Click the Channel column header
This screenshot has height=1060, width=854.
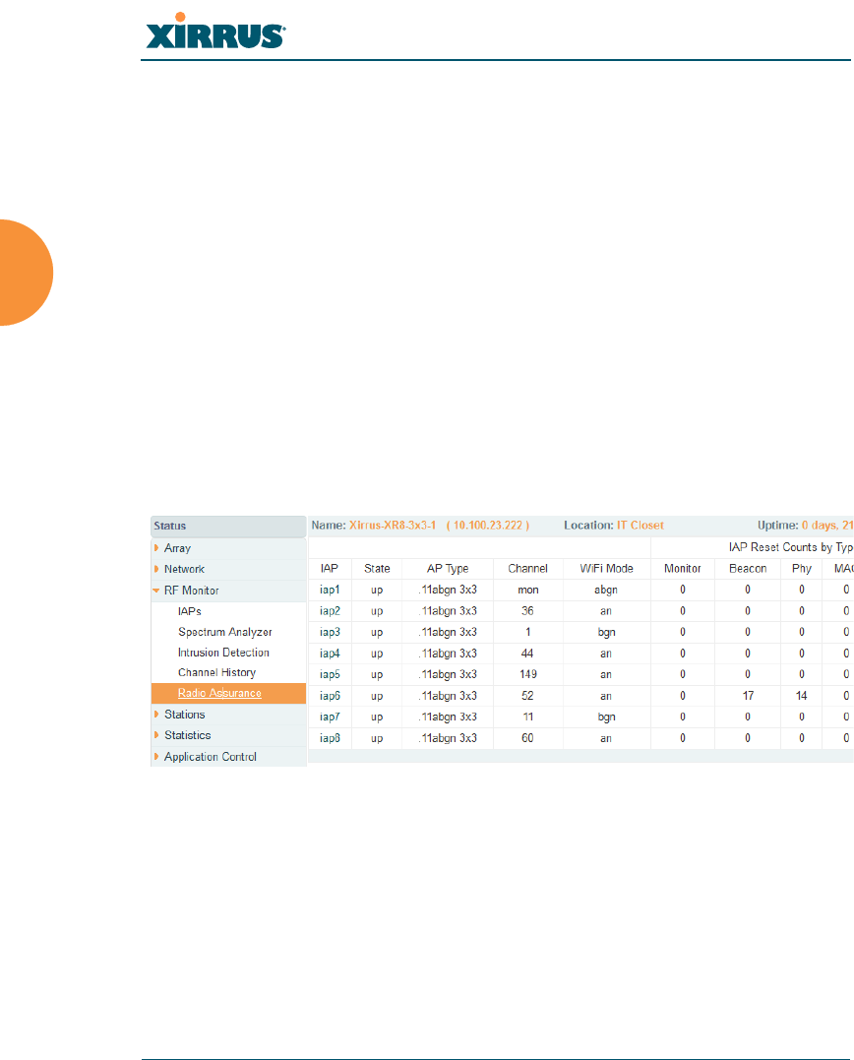(527, 569)
